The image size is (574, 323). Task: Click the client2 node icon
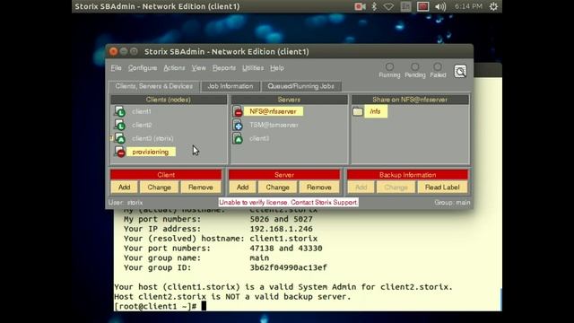pyautogui.click(x=119, y=125)
